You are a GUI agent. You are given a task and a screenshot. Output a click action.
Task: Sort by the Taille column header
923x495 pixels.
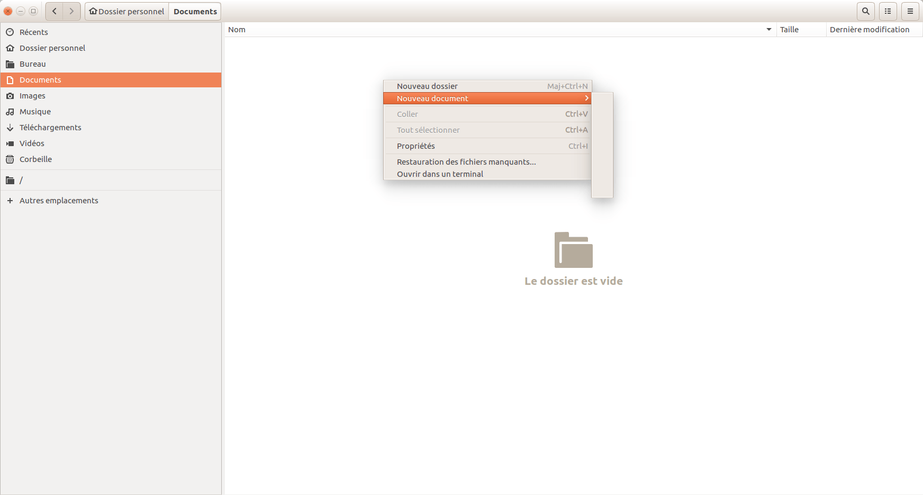[801, 30]
